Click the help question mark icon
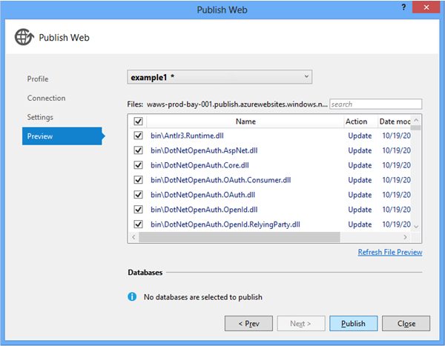 403,7
